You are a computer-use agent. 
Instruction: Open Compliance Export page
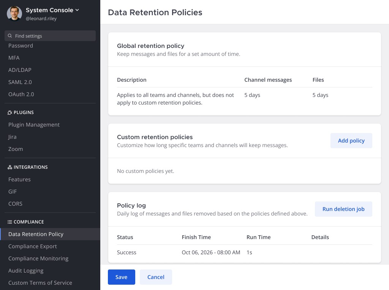(33, 246)
